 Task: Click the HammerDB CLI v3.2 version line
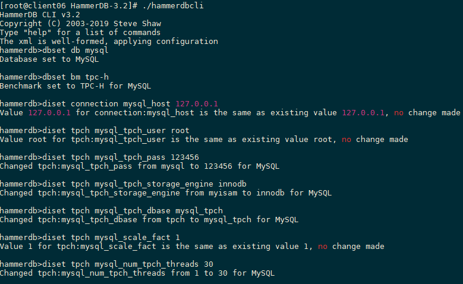tap(40, 15)
